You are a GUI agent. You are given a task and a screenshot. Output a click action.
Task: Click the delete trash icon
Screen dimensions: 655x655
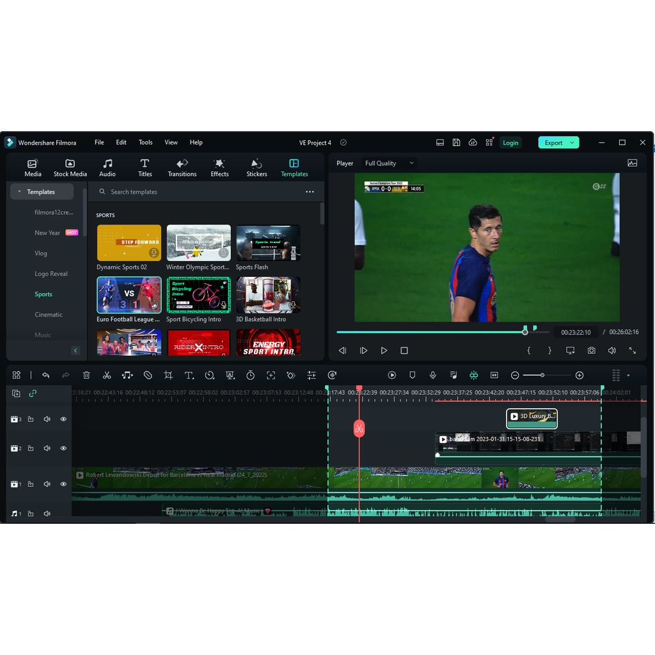pyautogui.click(x=86, y=375)
